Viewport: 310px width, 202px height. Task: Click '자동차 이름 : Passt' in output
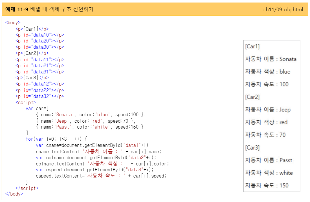pos(269,160)
